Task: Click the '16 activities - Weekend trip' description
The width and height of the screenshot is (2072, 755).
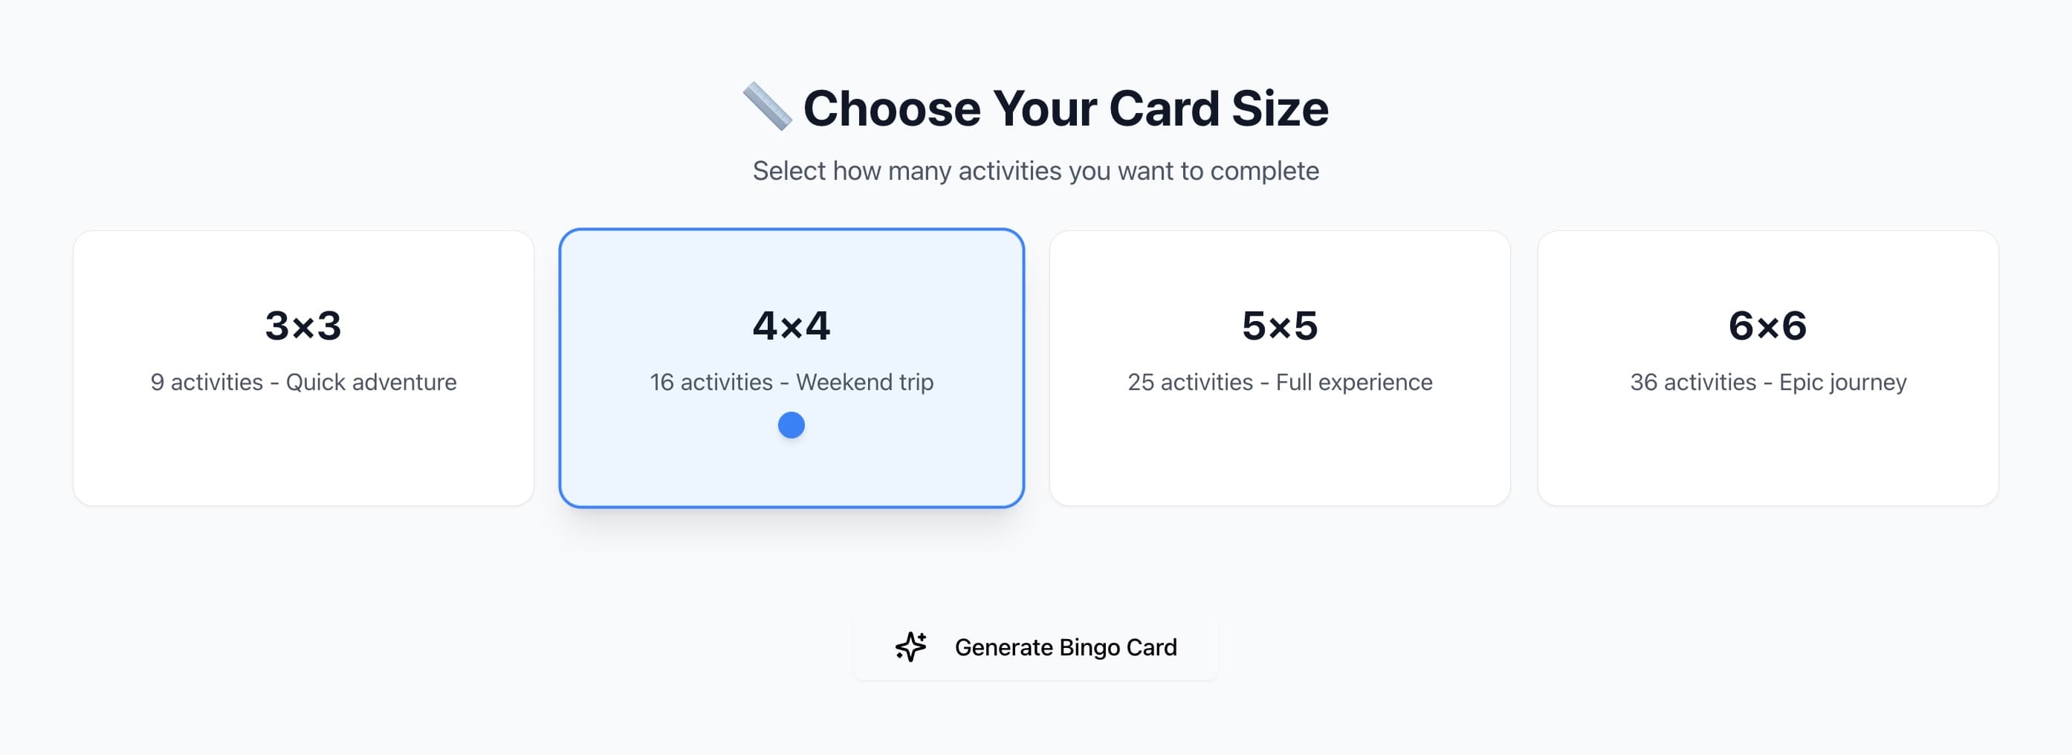Action: pyautogui.click(x=791, y=383)
